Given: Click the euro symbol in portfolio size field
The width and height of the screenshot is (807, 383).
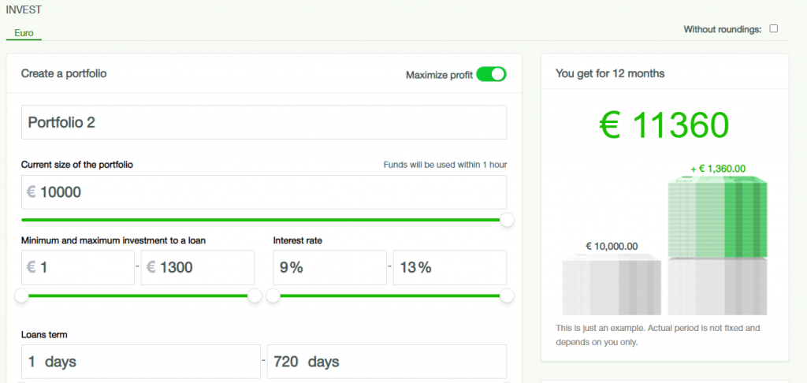Looking at the screenshot, I should click(32, 192).
